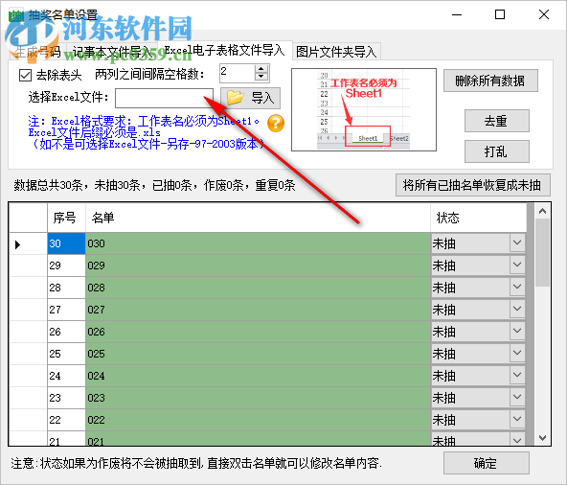The height and width of the screenshot is (485, 567).
Task: Click the scroll down arrow of list
Action: click(x=542, y=438)
